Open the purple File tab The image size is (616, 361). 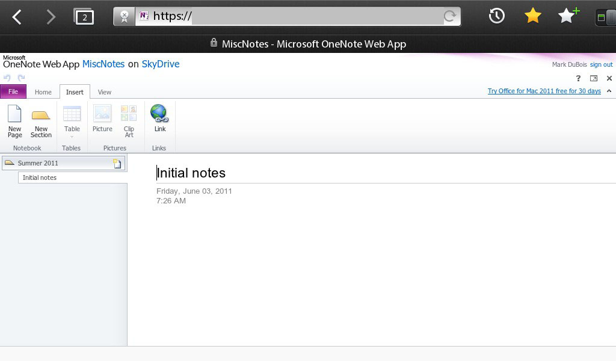[13, 91]
